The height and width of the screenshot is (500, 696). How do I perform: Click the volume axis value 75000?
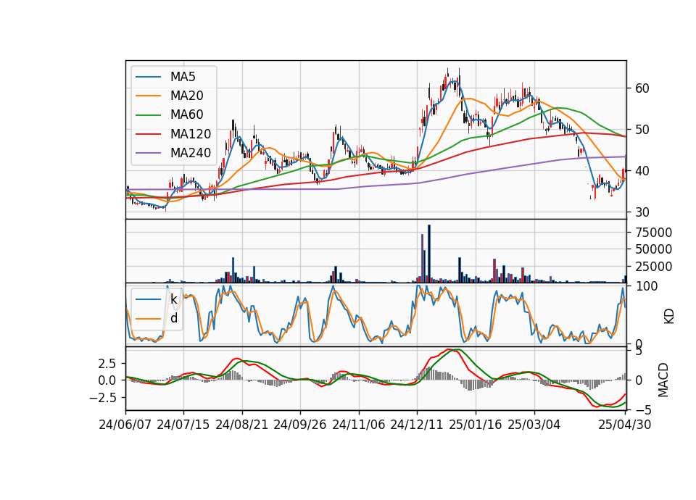(653, 233)
